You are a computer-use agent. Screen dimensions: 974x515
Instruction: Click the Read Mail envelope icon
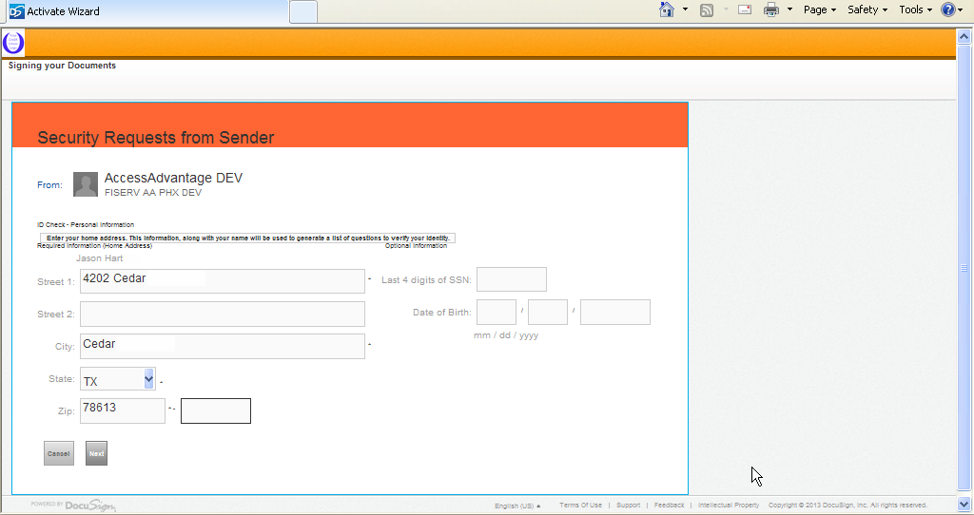click(745, 10)
